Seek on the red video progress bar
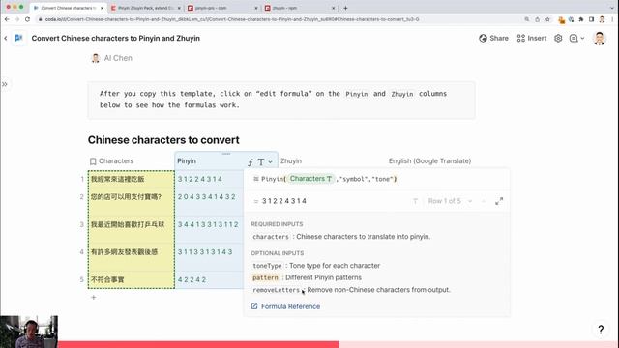 pyautogui.click(x=339, y=344)
